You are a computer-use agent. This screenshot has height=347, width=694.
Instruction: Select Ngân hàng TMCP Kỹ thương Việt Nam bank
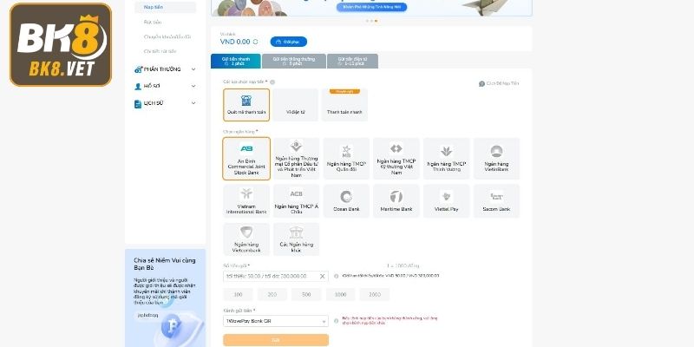(x=396, y=159)
